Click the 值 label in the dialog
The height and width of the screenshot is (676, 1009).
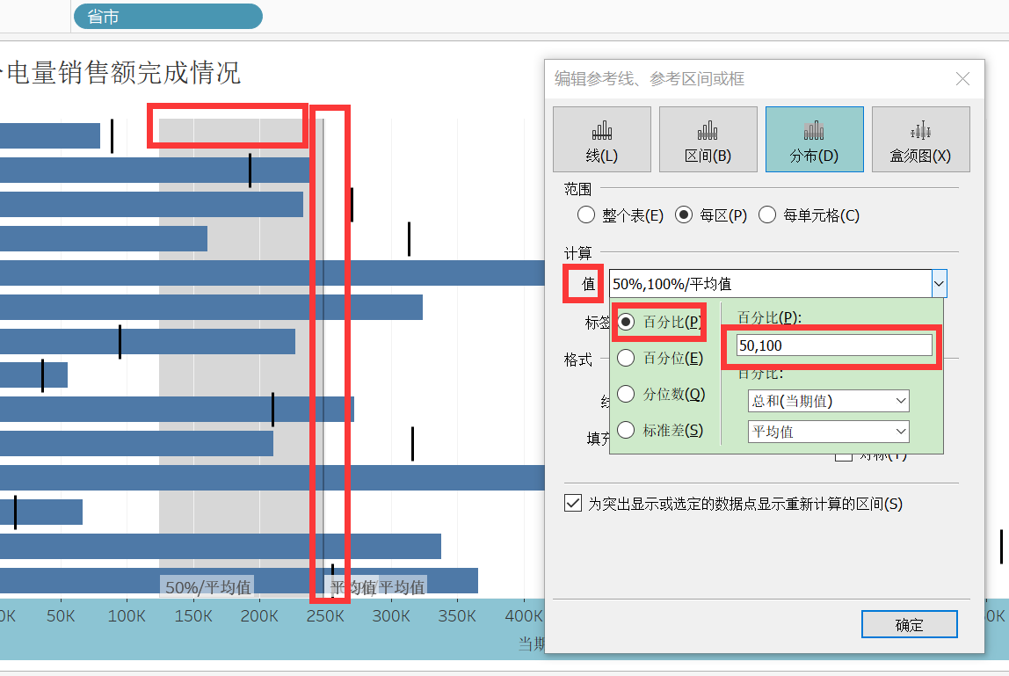pyautogui.click(x=588, y=284)
